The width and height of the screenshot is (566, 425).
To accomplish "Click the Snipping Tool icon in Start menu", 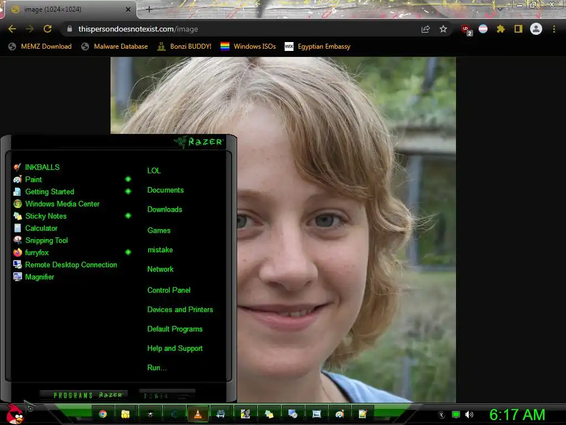I will (x=17, y=240).
